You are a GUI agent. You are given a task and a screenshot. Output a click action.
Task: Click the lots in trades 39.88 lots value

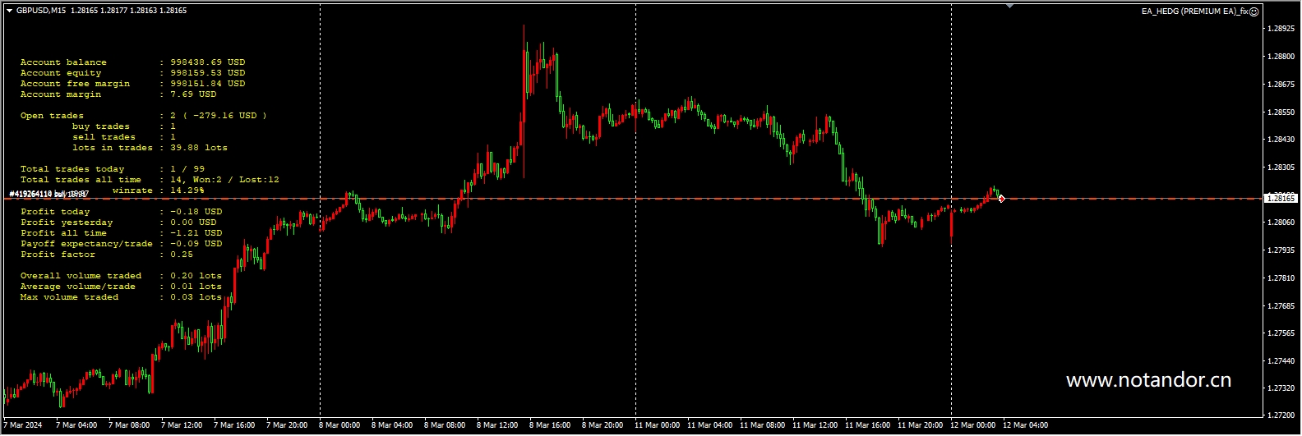(x=199, y=148)
